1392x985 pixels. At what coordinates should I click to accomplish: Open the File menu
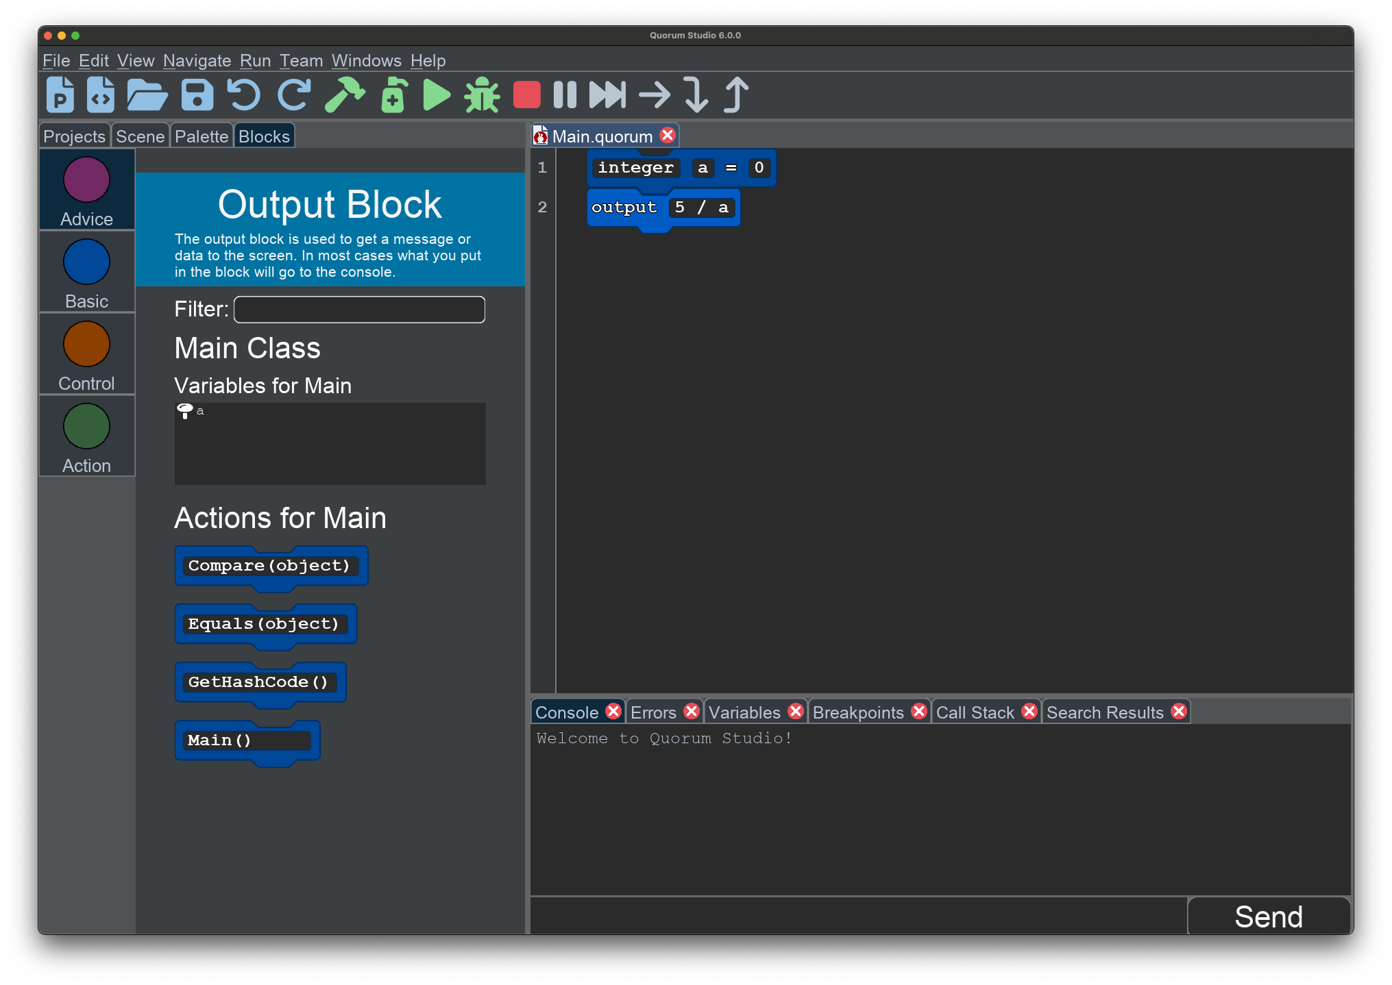point(56,61)
